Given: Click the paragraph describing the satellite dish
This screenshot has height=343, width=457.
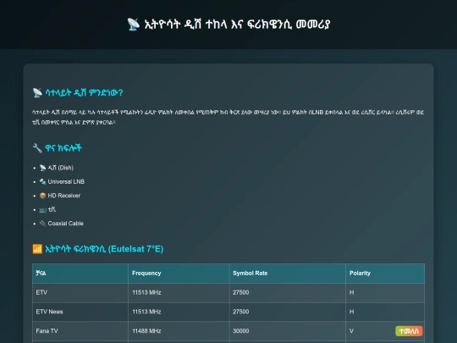Looking at the screenshot, I should click(x=228, y=117).
